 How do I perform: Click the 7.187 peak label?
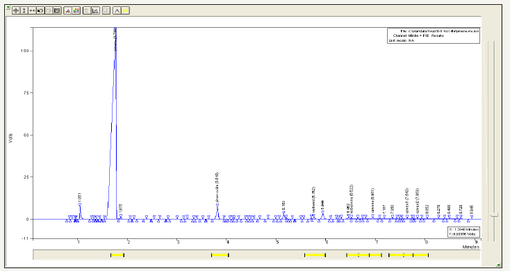coord(384,209)
